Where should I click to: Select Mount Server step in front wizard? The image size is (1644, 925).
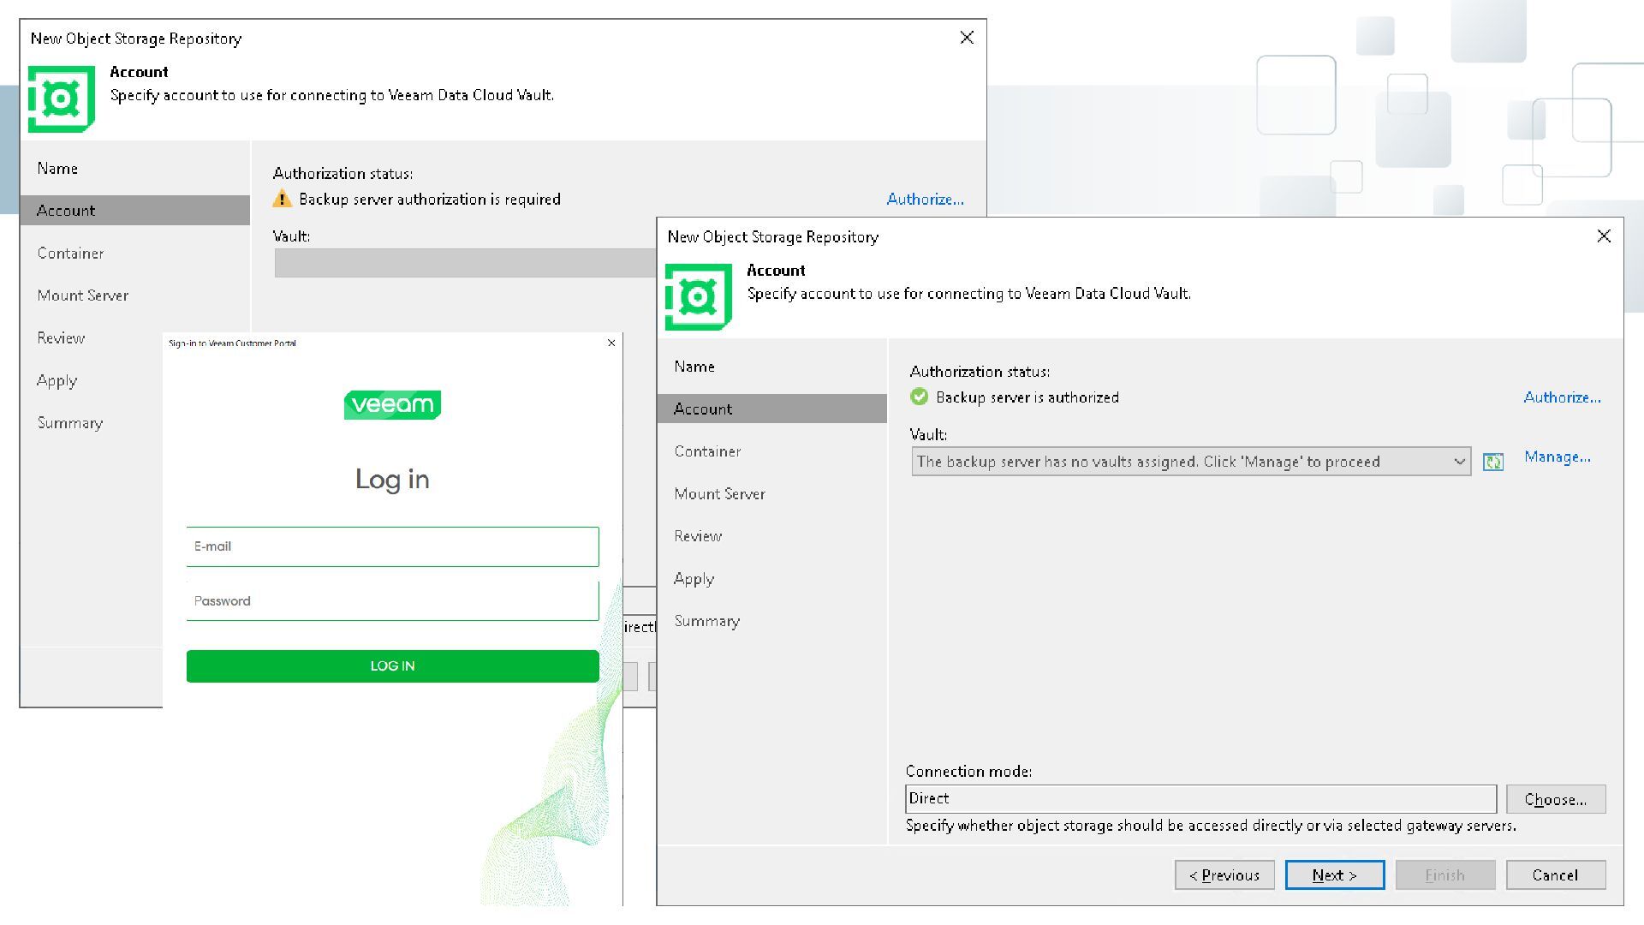tap(719, 493)
